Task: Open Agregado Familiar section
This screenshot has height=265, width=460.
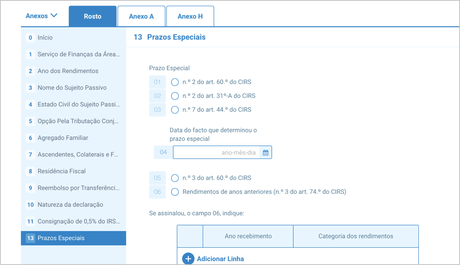Action: (63, 138)
